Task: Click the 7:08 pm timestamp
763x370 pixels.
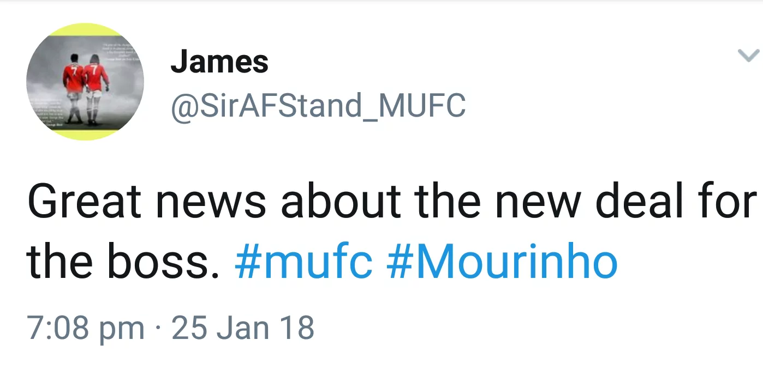Action: pyautogui.click(x=86, y=328)
